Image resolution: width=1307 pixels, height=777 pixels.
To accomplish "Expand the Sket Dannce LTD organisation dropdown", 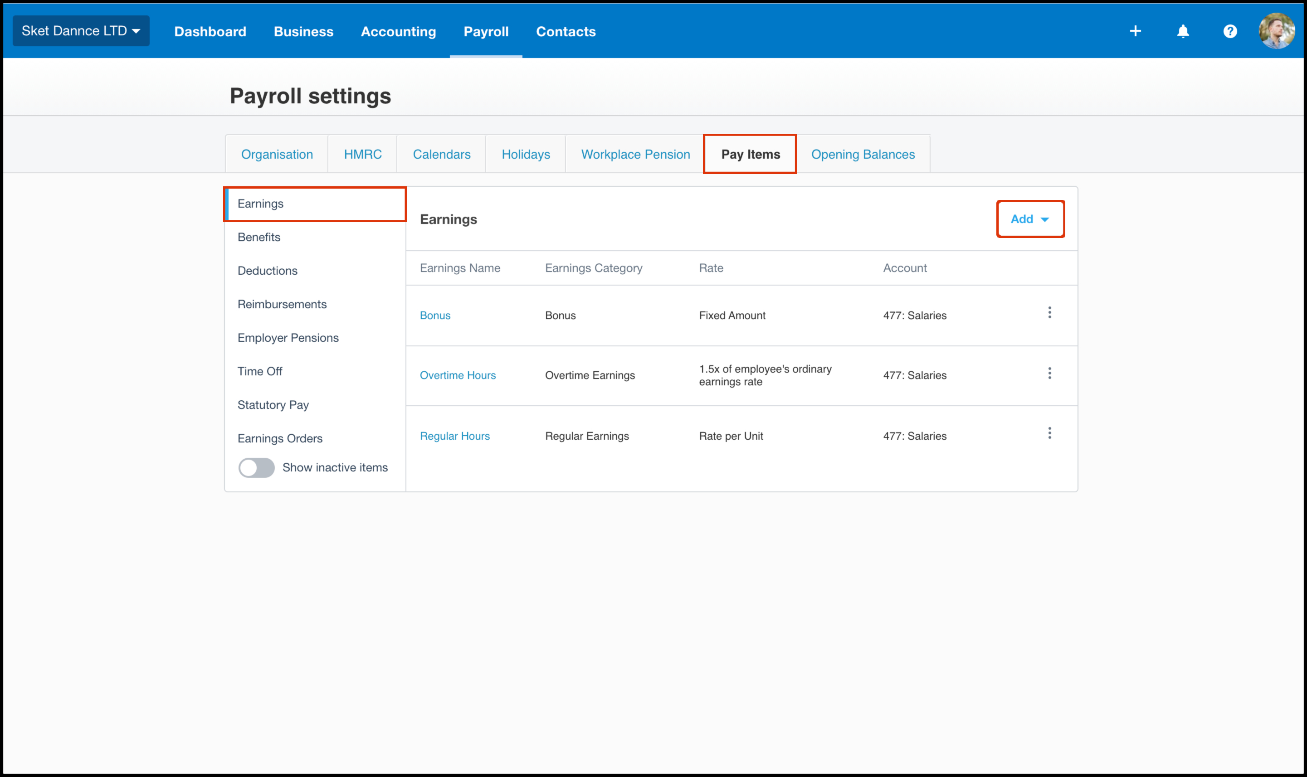I will [x=81, y=31].
